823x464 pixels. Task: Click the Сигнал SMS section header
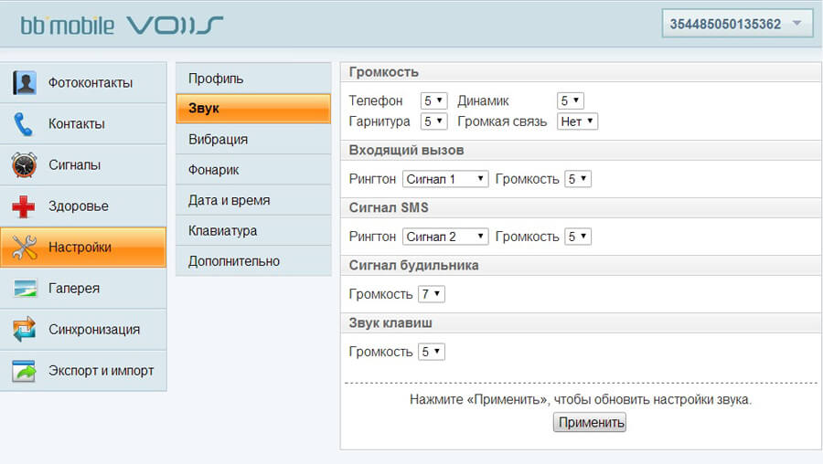[581, 208]
